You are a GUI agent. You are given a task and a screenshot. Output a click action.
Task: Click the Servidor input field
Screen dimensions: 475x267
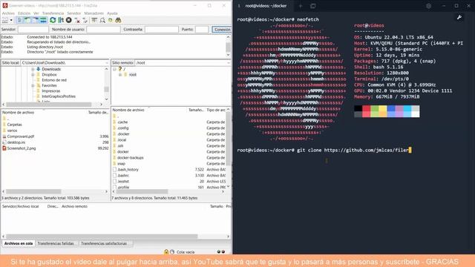(x=33, y=30)
